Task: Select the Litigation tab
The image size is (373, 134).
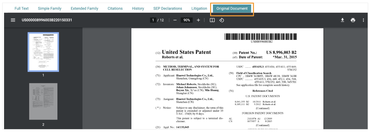Action: point(199,8)
